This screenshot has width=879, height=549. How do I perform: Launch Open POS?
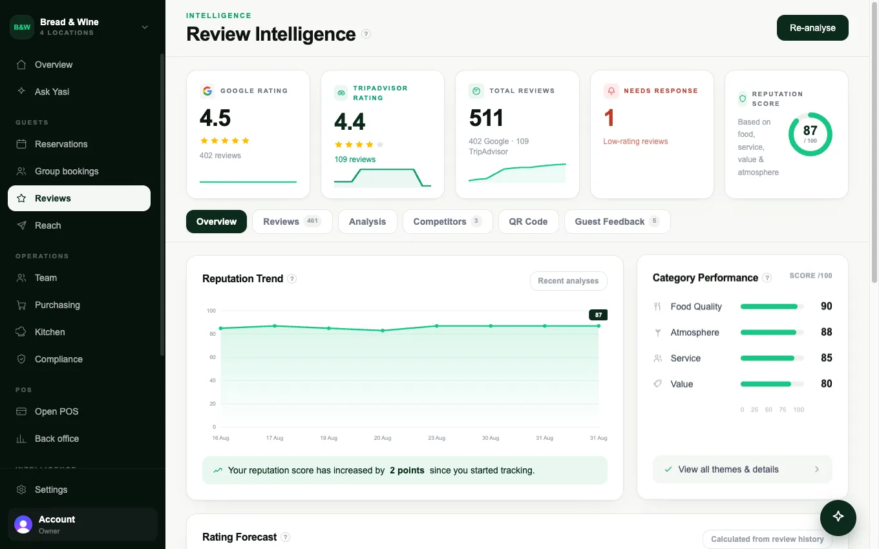coord(79,411)
